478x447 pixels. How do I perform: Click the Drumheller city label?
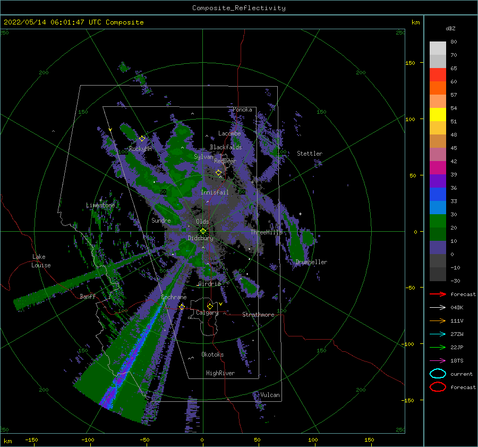(311, 262)
